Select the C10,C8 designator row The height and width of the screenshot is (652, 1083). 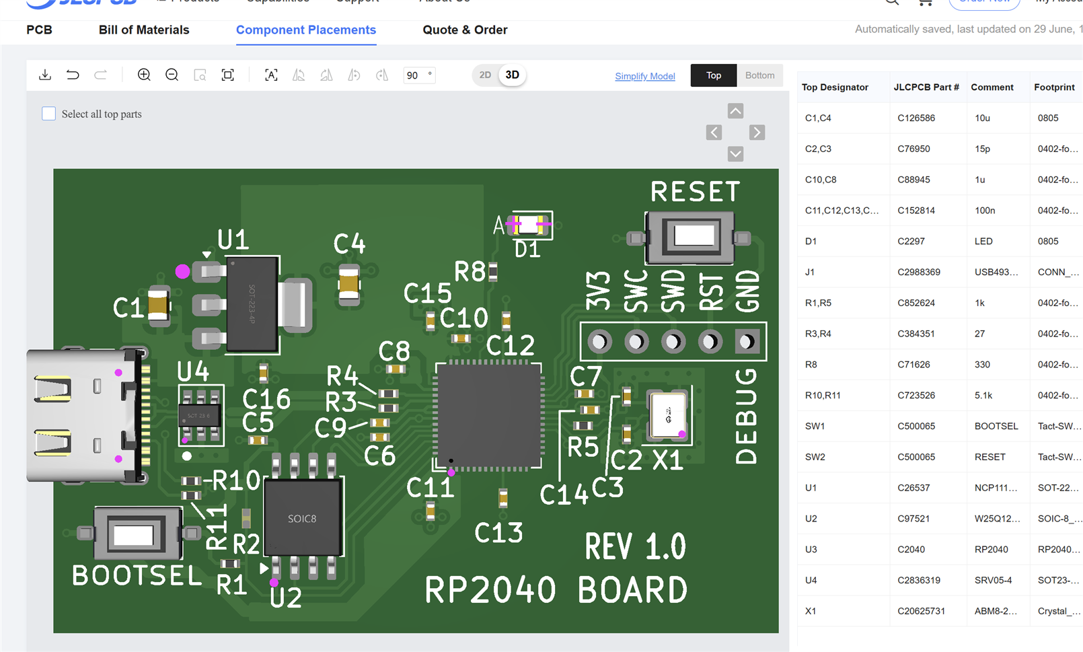point(940,180)
